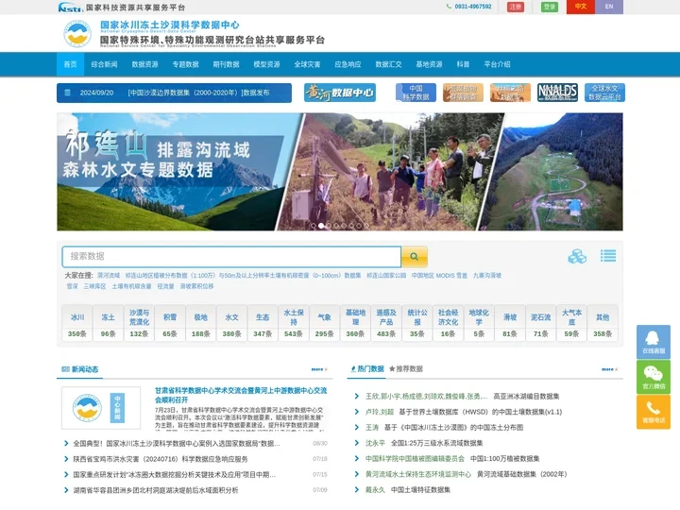680x510 pixels.
Task: Click the data center round logo
Action: tap(77, 33)
